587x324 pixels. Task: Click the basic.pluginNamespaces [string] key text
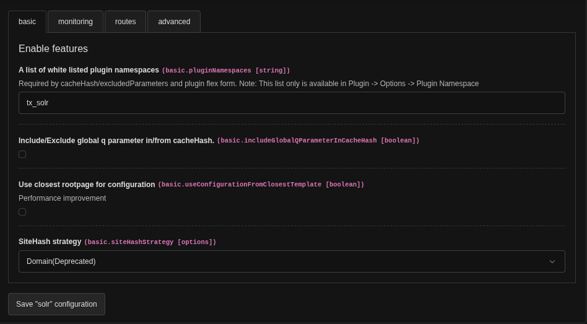tap(226, 71)
